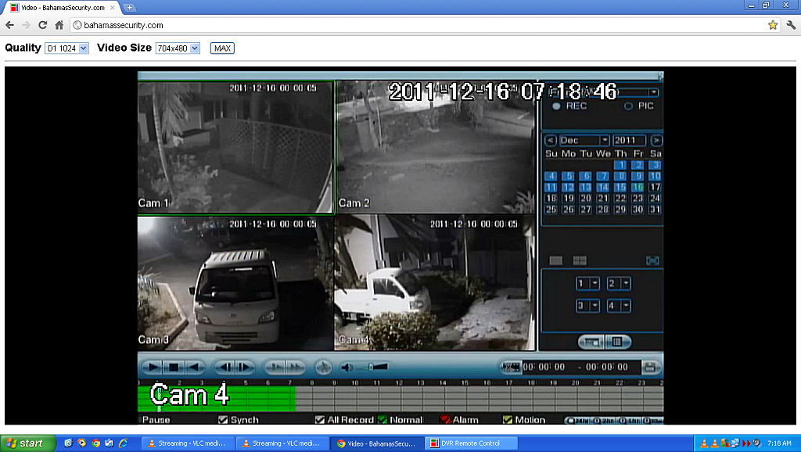Toggle the Normal recording checkbox
This screenshot has height=452, width=801.
click(x=382, y=420)
